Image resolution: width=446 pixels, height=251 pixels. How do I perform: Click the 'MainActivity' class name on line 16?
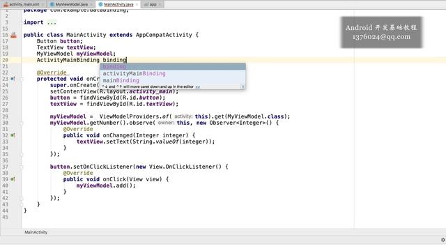[x=86, y=35]
